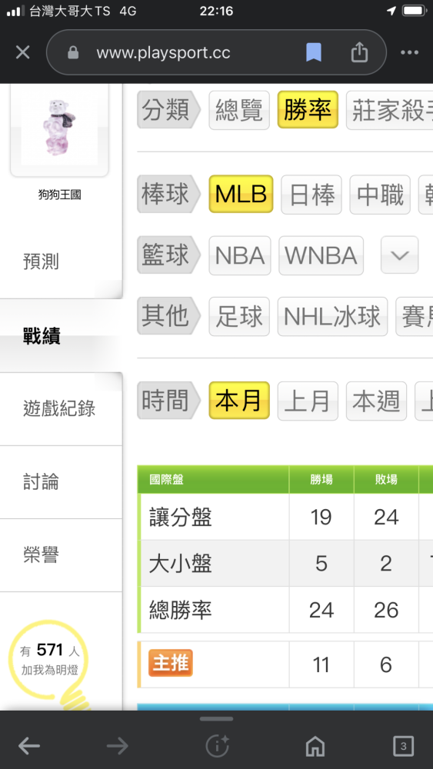Expand more basketball leagues with chevron
The width and height of the screenshot is (433, 769).
[x=400, y=255]
